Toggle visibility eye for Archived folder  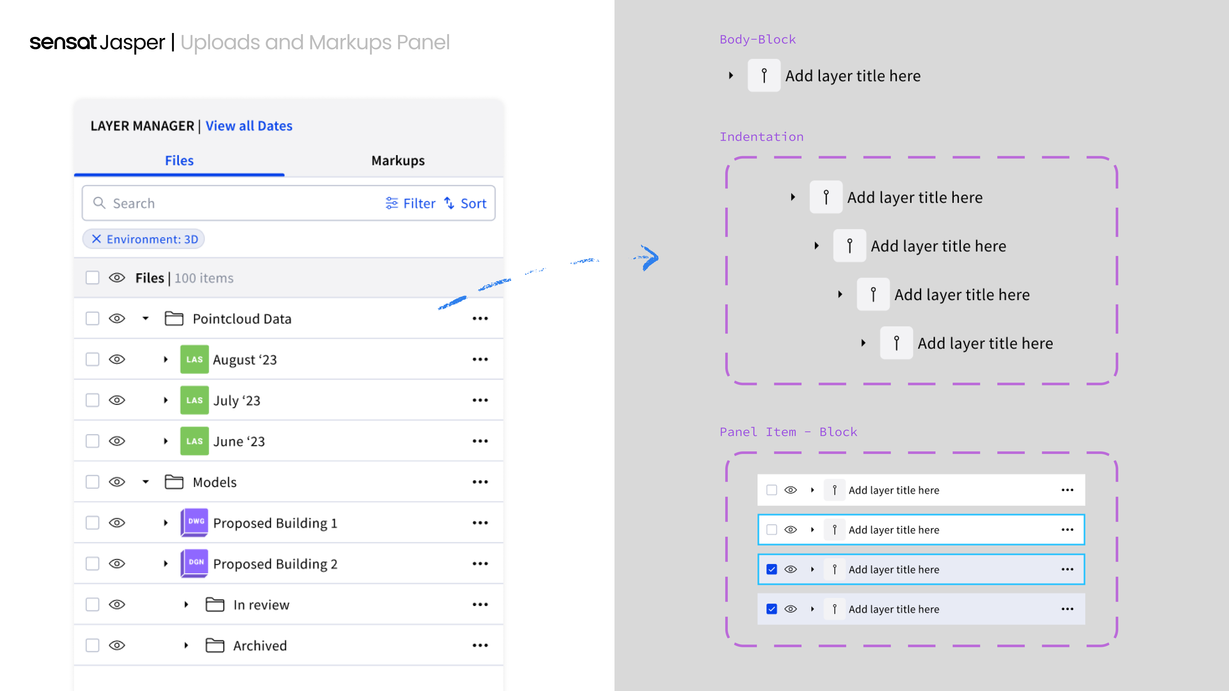(x=117, y=646)
